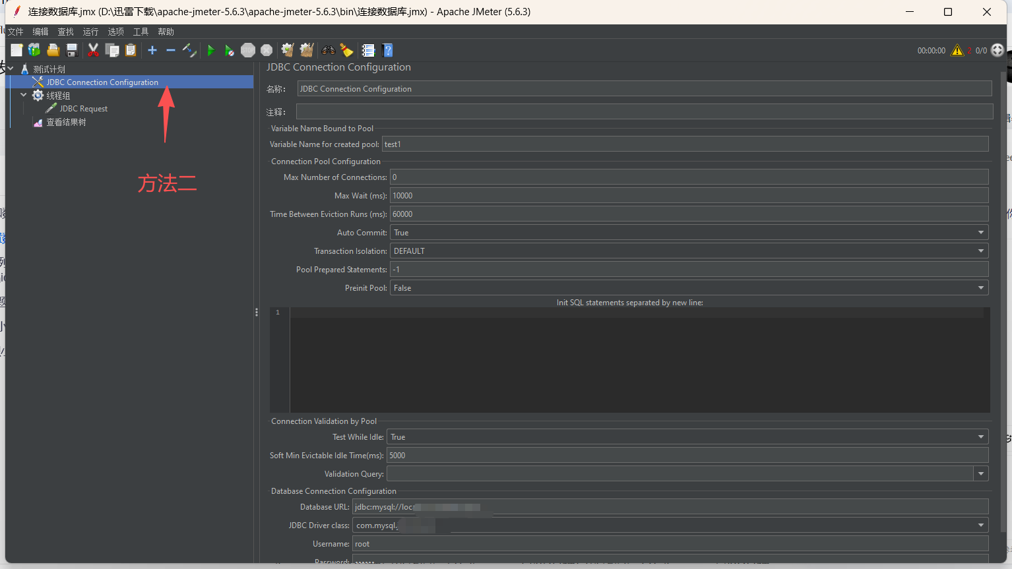Click the split pane divider handle dots
This screenshot has width=1012, height=569.
click(257, 313)
